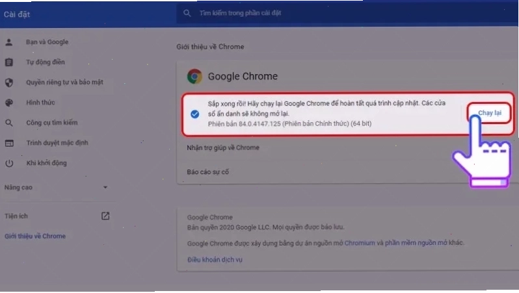Open Điều khoản dịch vụ link
519x293 pixels.
click(215, 260)
